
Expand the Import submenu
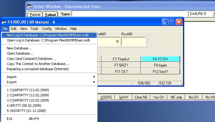click(49, 77)
